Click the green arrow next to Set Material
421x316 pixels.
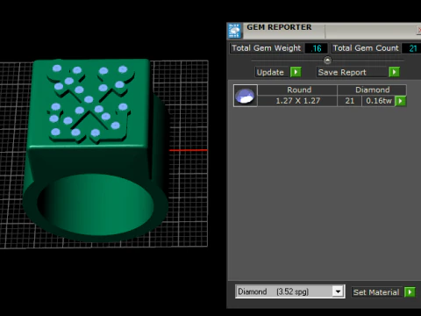click(x=410, y=292)
